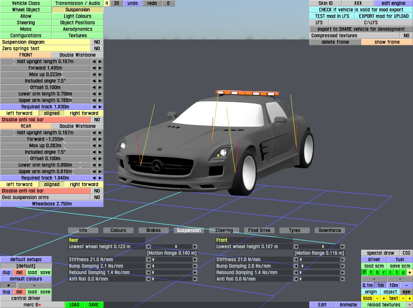Change FRONT Double Wishbone suspension type

[x=78, y=55]
